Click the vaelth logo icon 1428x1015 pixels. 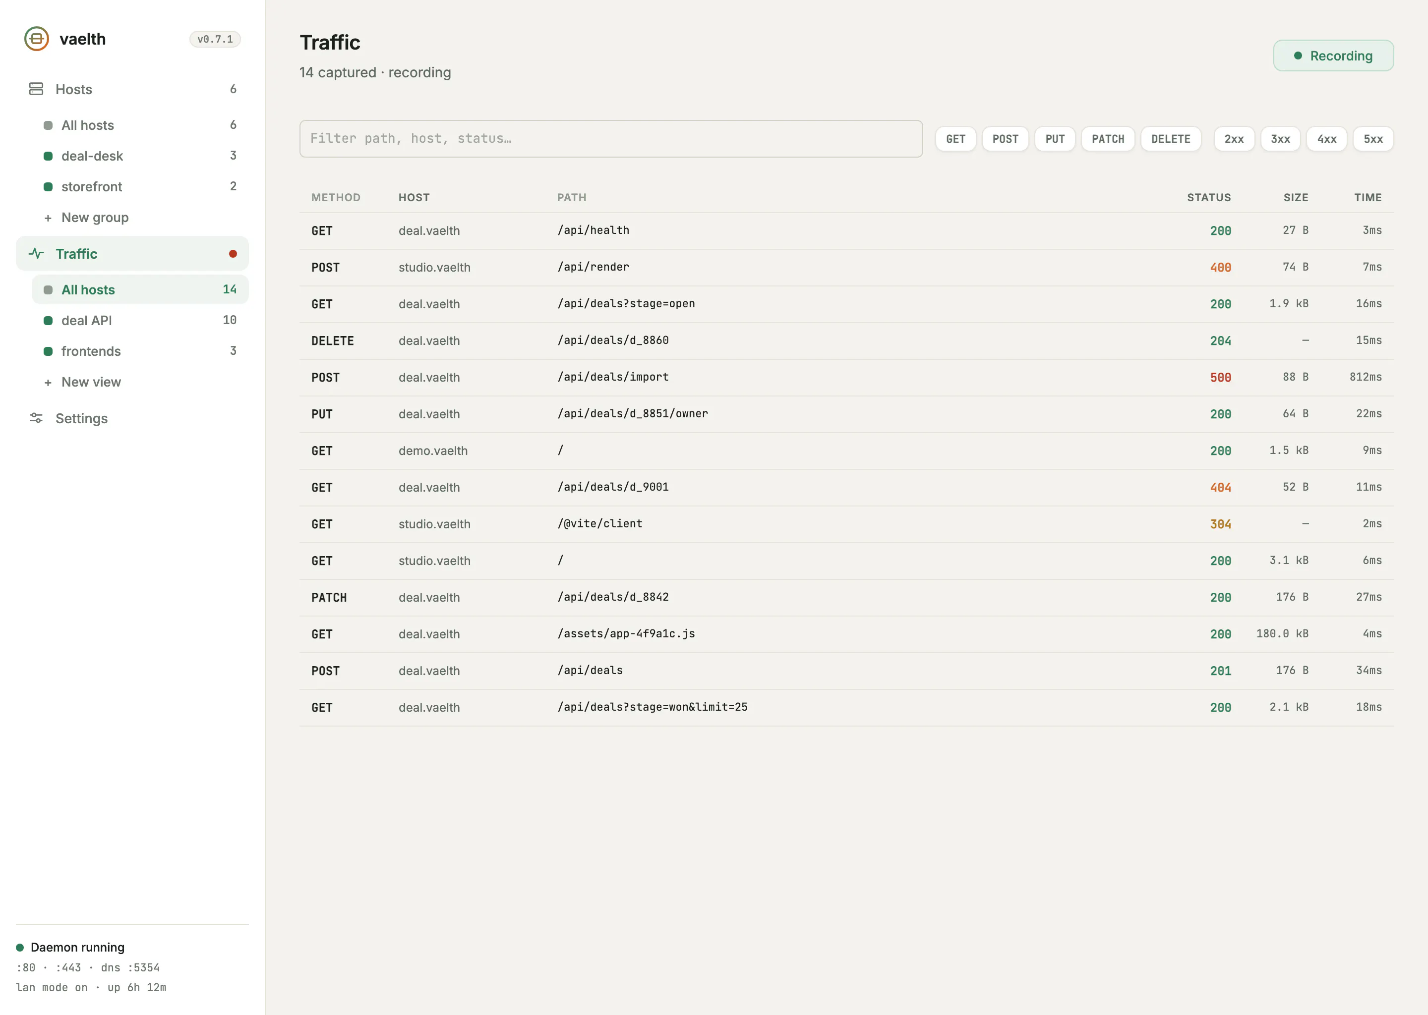click(36, 39)
